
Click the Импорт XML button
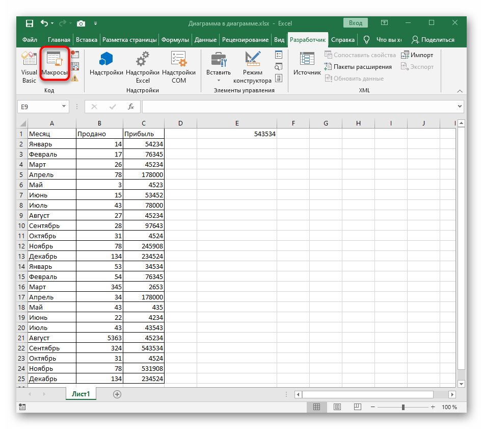417,55
